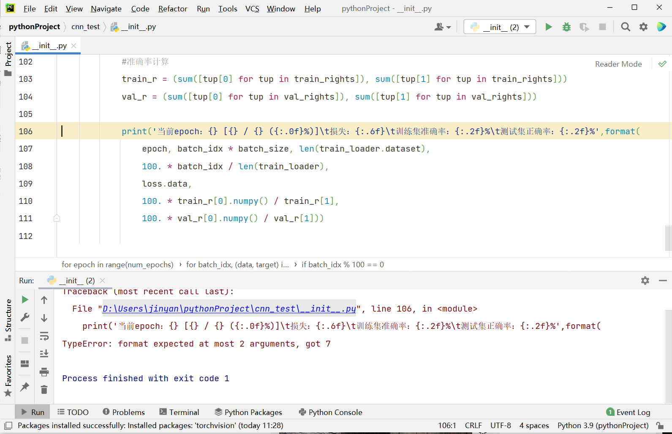The image size is (672, 434).
Task: Open Run panel settings gear
Action: 645,280
